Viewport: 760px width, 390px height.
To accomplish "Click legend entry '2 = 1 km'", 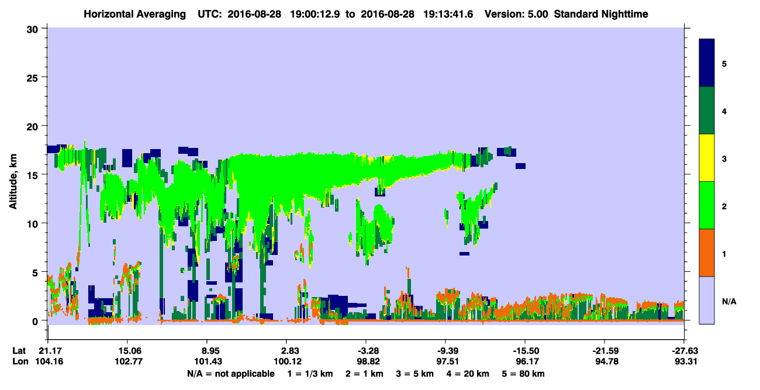I will tap(364, 373).
